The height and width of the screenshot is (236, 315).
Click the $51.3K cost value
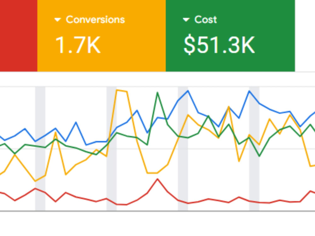219,45
